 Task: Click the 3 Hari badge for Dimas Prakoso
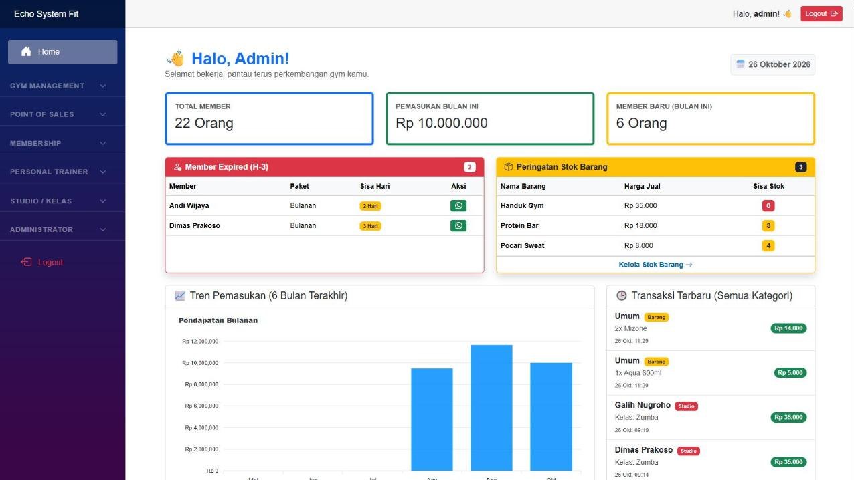click(x=370, y=226)
